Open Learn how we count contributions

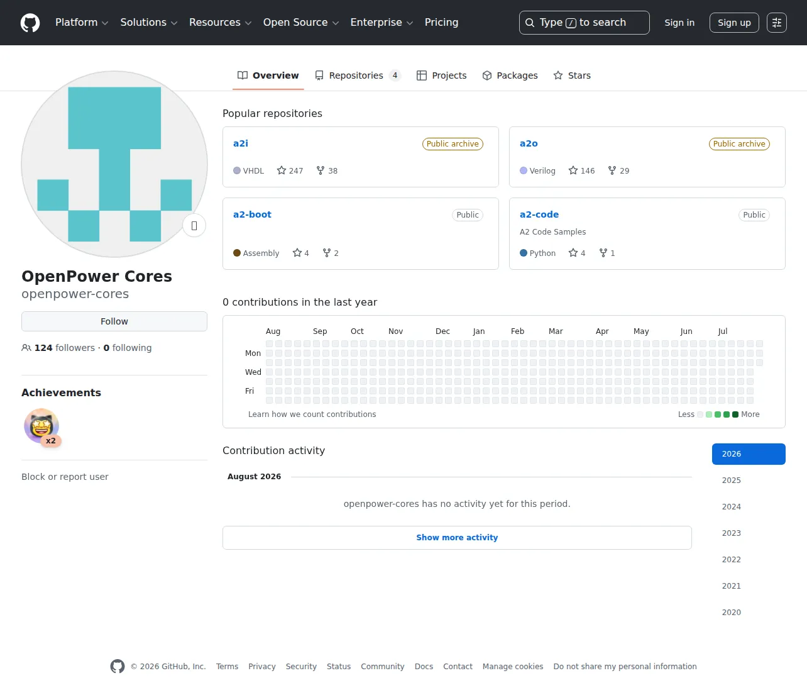(x=312, y=414)
